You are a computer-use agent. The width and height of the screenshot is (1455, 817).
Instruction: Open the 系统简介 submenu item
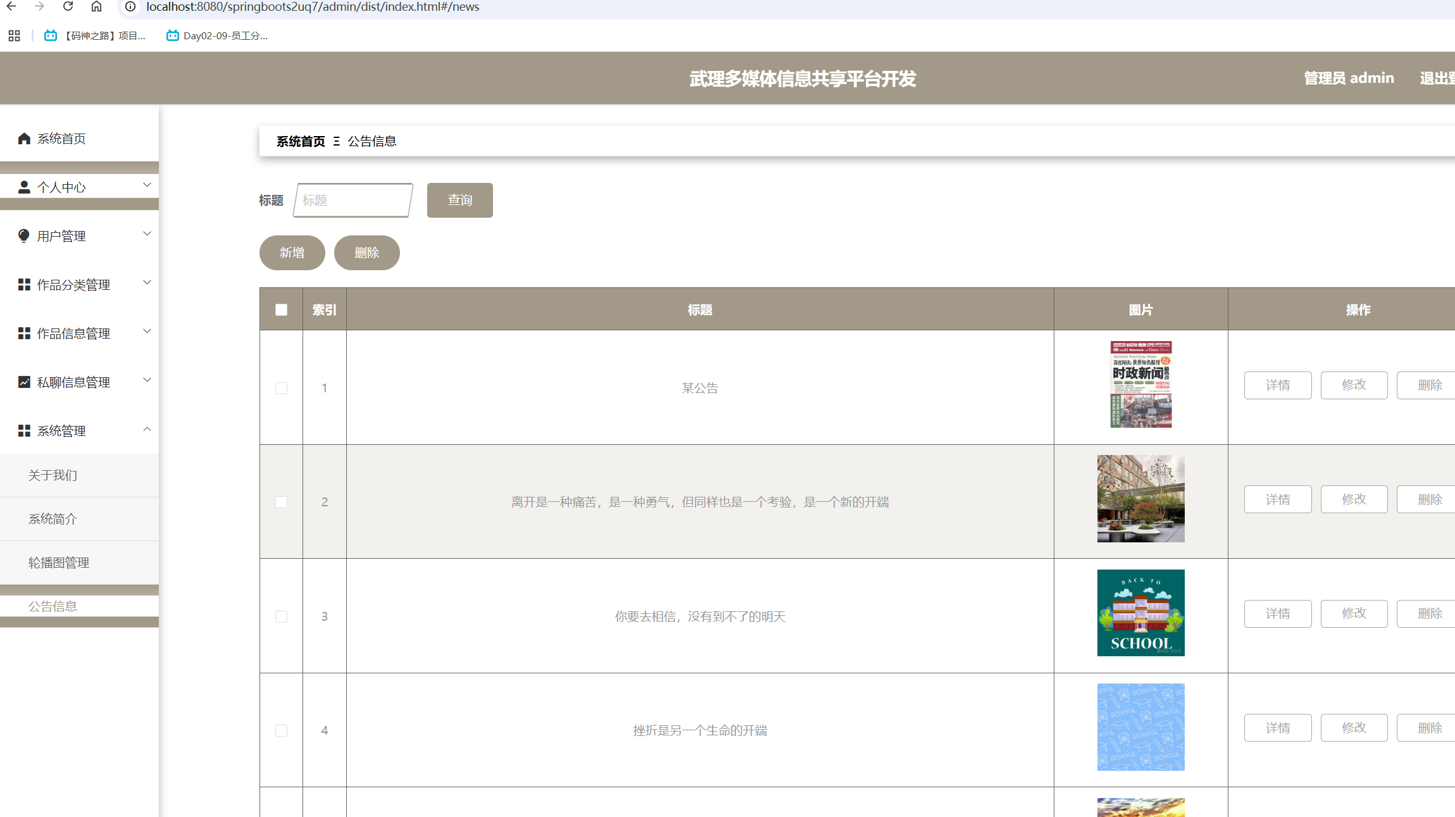click(79, 519)
